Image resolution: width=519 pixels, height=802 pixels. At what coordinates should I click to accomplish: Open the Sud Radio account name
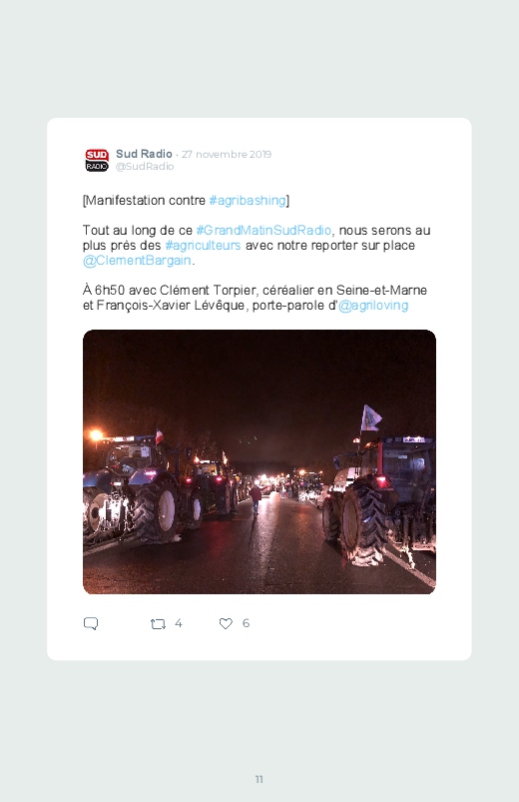pos(144,154)
